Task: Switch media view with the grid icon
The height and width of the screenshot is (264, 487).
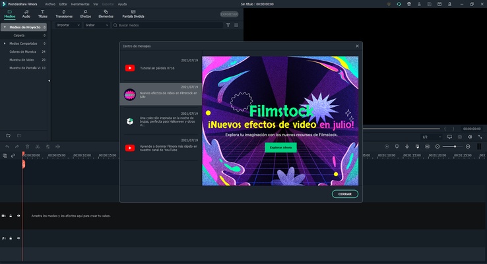Action: pyautogui.click(x=236, y=25)
